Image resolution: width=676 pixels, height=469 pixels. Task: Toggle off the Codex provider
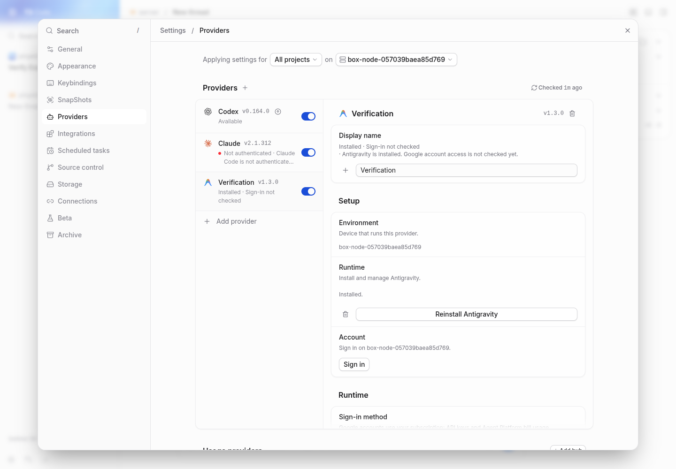pyautogui.click(x=308, y=116)
